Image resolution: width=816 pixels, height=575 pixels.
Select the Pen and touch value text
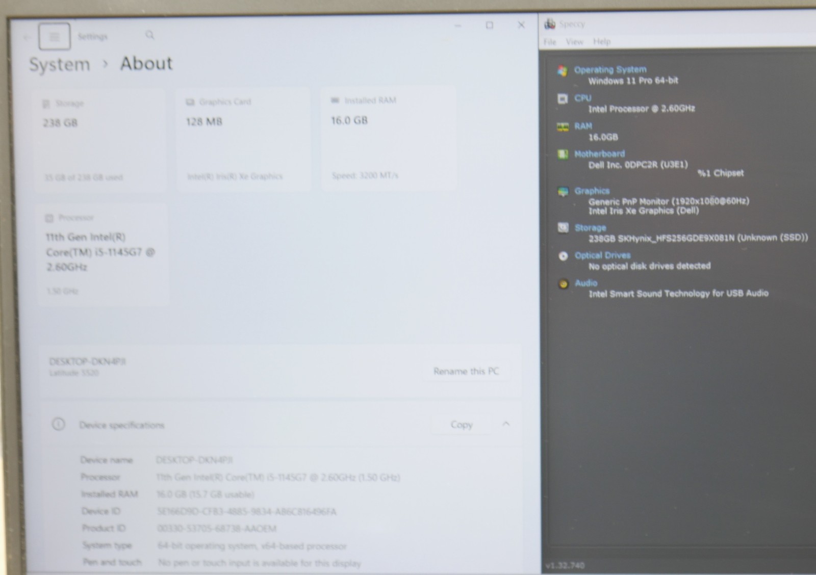coord(259,563)
